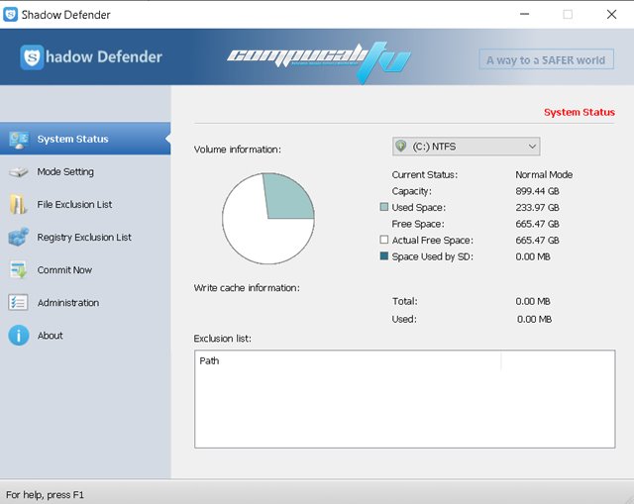
Task: Click the Path column header
Action: 348,360
